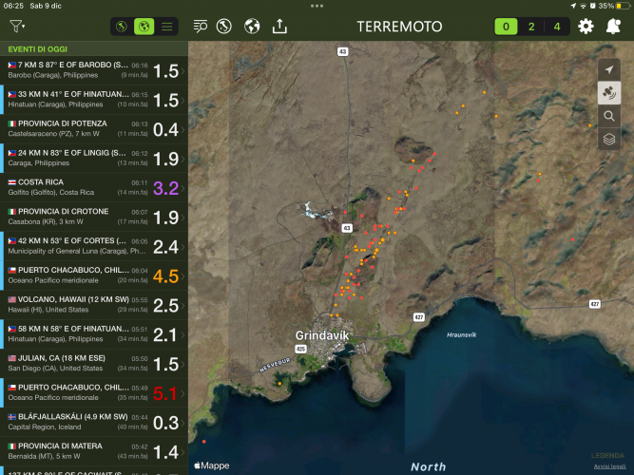Viewport: 634px width, 475px height.
Task: Expand the Puerto Chacabuco 5.1 event
Action: click(x=93, y=393)
